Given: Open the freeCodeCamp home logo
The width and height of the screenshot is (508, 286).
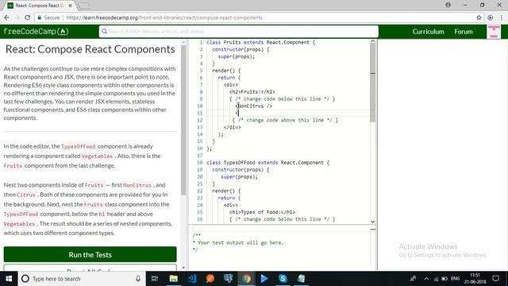Looking at the screenshot, I should coord(36,32).
